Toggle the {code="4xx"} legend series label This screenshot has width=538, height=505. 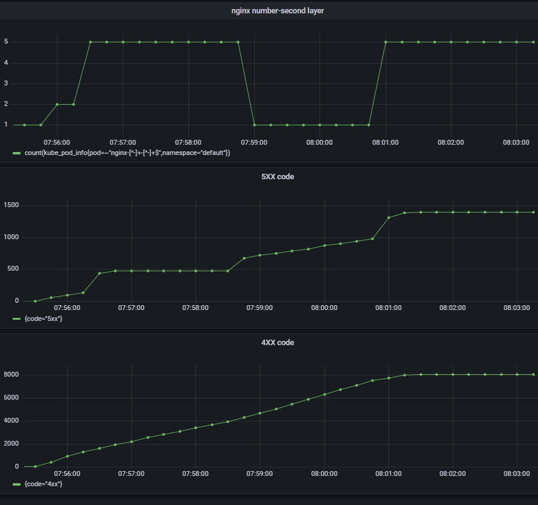click(43, 484)
